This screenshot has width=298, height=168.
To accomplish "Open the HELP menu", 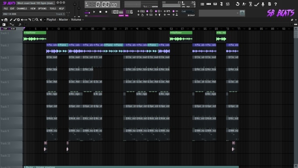I will coord(61,9).
